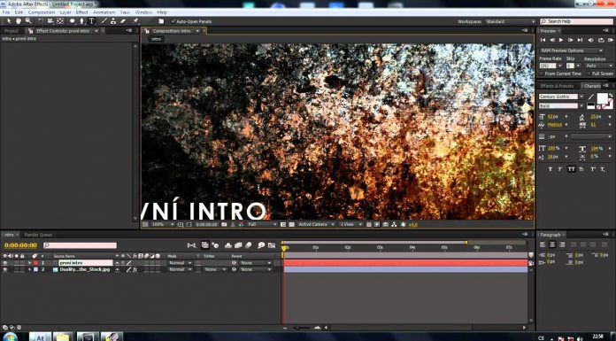Toggle the motion blur timeline switch
Screen dimensions: 616x341
pyautogui.click(x=248, y=245)
